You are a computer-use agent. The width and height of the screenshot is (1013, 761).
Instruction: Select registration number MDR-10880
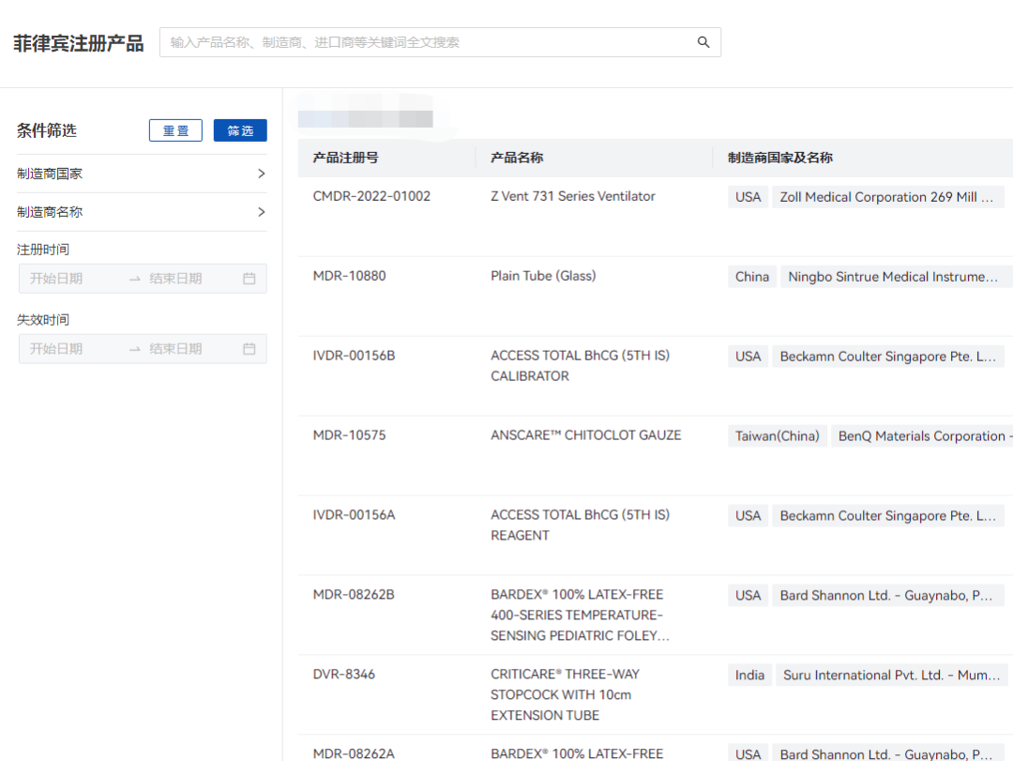350,276
